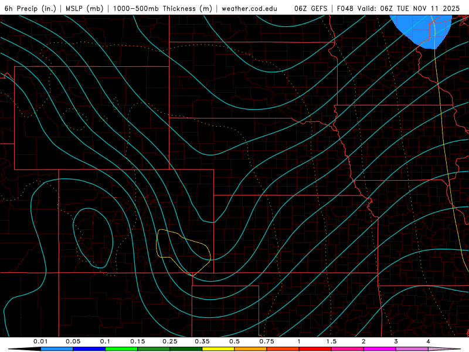469x352 pixels.
Task: Click the medium green 0.15 legend swatch
Action: 154,349
